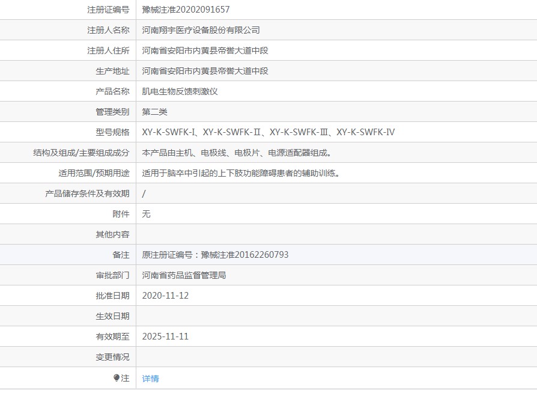
Task: Click the 管理类别 label
Action: (112, 112)
